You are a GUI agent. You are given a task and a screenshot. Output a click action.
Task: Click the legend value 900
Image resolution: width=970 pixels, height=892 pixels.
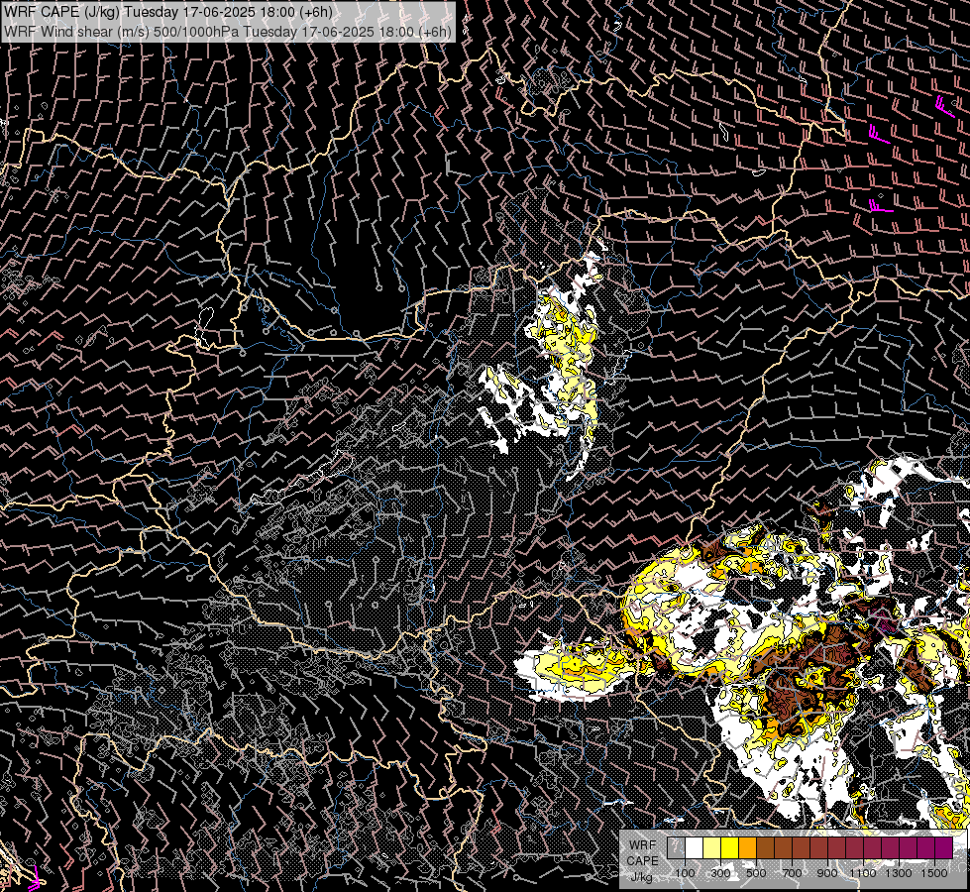pyautogui.click(x=827, y=873)
